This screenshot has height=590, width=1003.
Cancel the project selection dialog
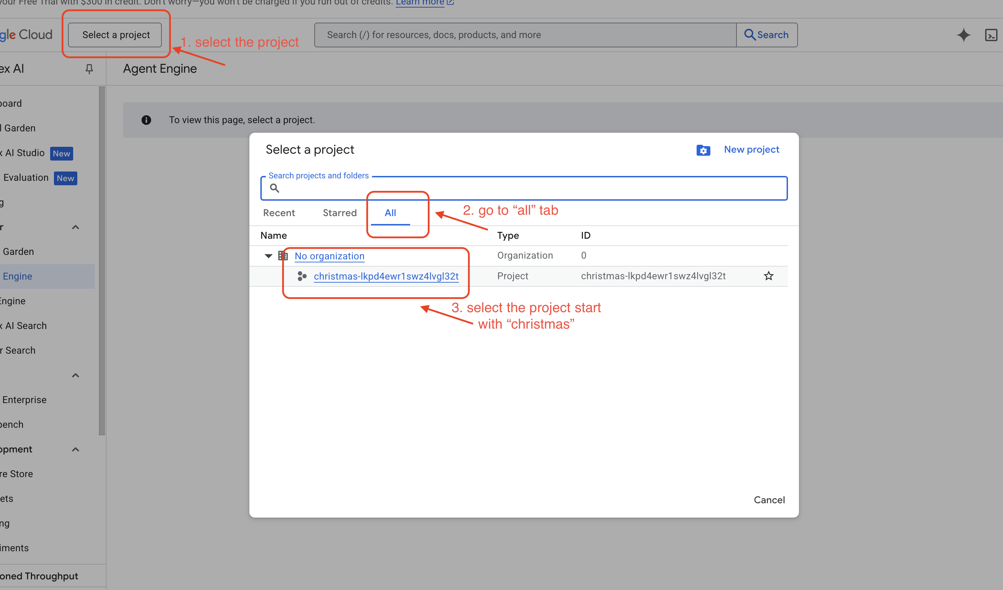[769, 500]
